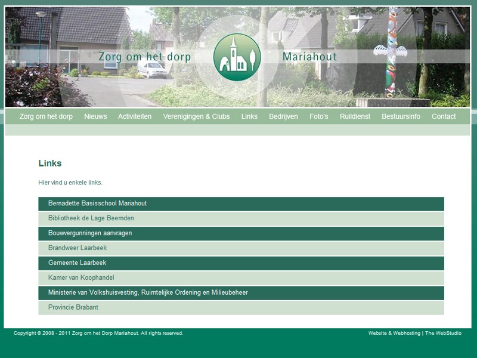This screenshot has height=358, width=477.
Task: Select Verenigingen & Clubs in navigation
Action: pos(196,116)
